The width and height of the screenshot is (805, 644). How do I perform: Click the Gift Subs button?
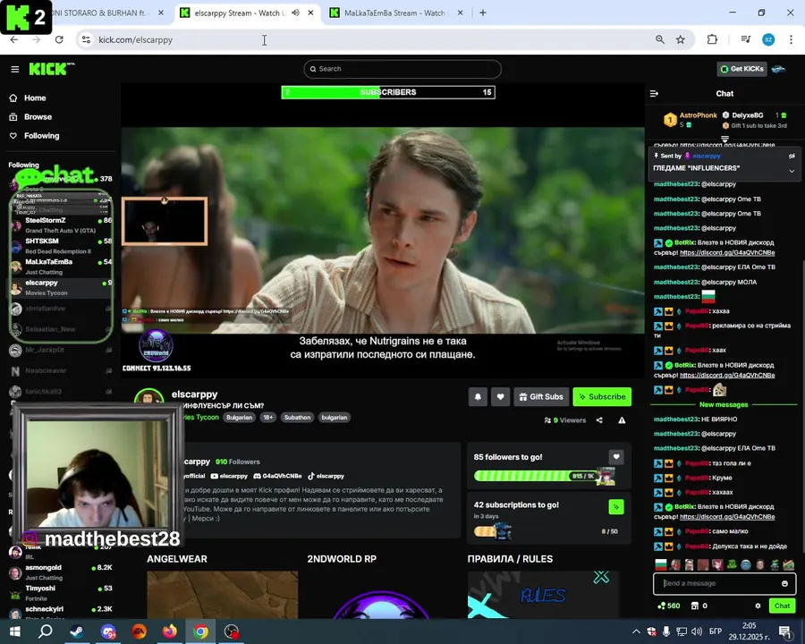tap(541, 397)
